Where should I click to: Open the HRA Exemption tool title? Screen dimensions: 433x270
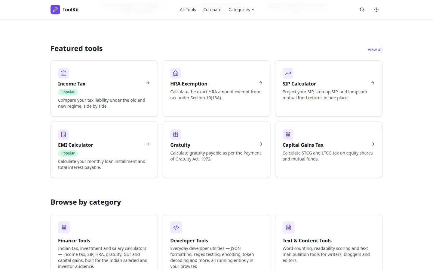pyautogui.click(x=189, y=84)
